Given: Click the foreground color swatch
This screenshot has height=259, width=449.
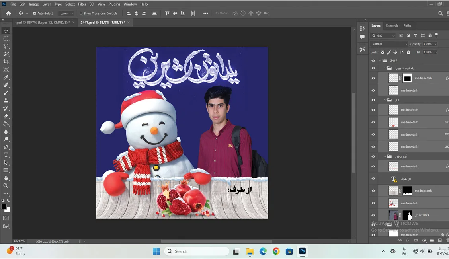Looking at the screenshot, I should [x=4, y=206].
